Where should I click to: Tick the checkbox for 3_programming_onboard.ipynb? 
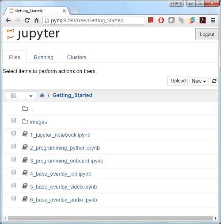pos(14,159)
